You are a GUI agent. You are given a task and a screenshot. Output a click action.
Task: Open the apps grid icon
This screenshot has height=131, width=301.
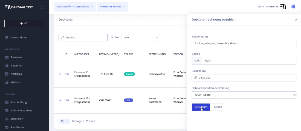[293, 7]
